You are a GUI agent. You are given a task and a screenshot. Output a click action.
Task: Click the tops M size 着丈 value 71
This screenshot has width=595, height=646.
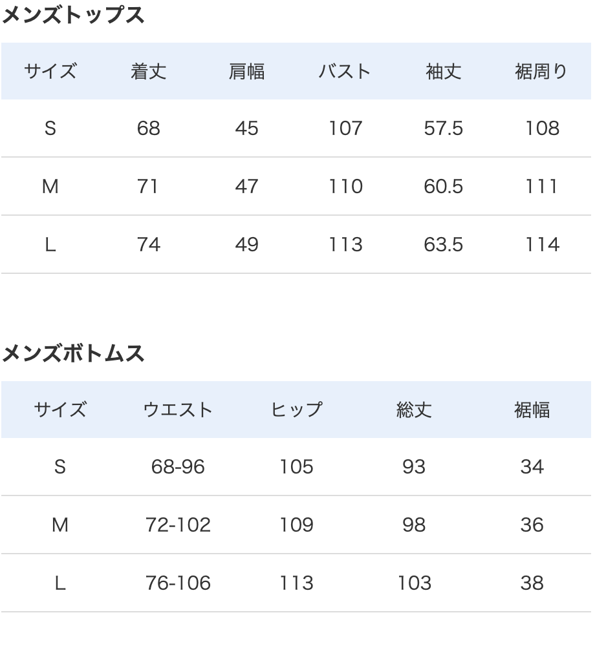149,187
